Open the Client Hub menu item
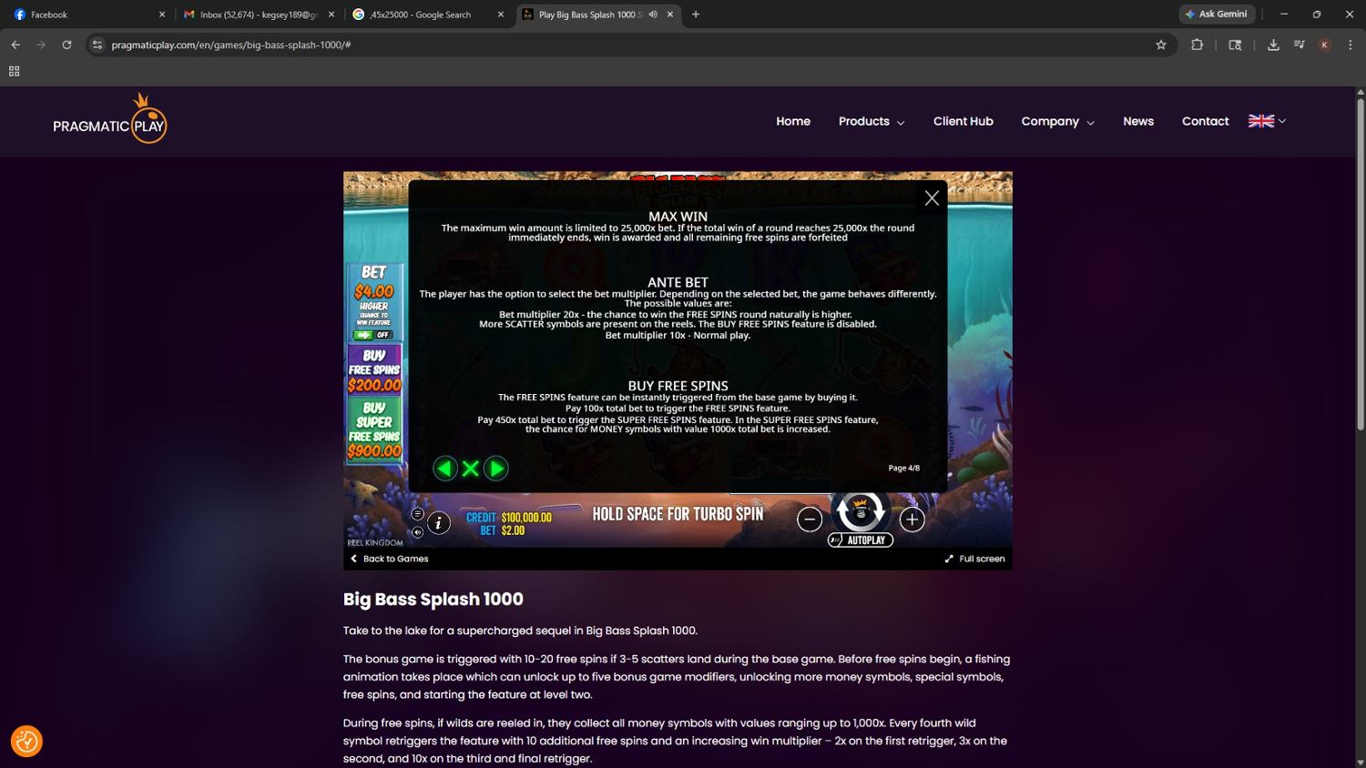Image resolution: width=1366 pixels, height=768 pixels. coord(963,122)
